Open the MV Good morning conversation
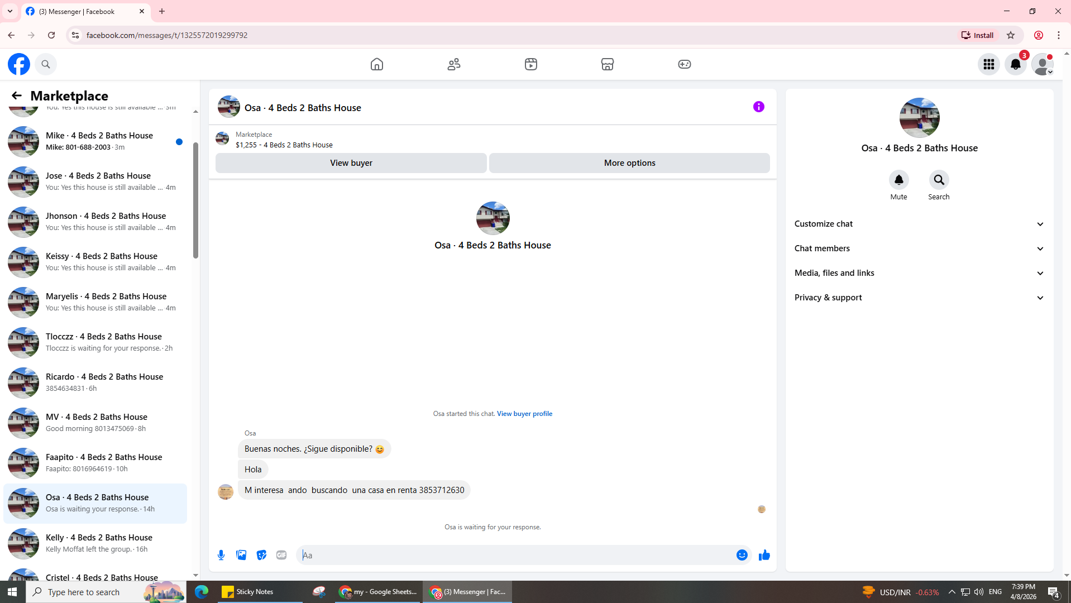Screen dimensions: 1071x603 click(x=95, y=423)
